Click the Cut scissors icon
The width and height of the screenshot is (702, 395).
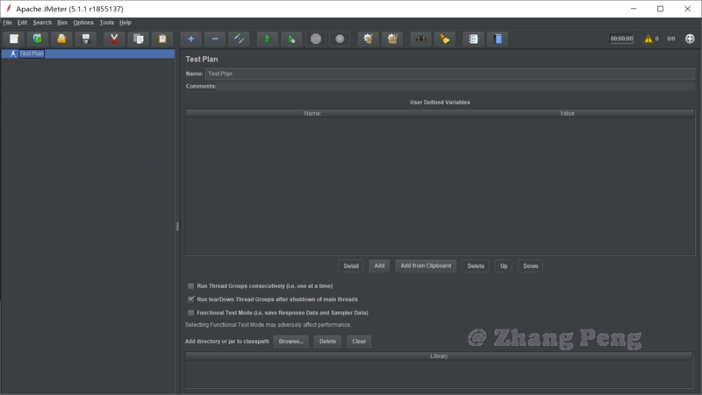coord(114,39)
